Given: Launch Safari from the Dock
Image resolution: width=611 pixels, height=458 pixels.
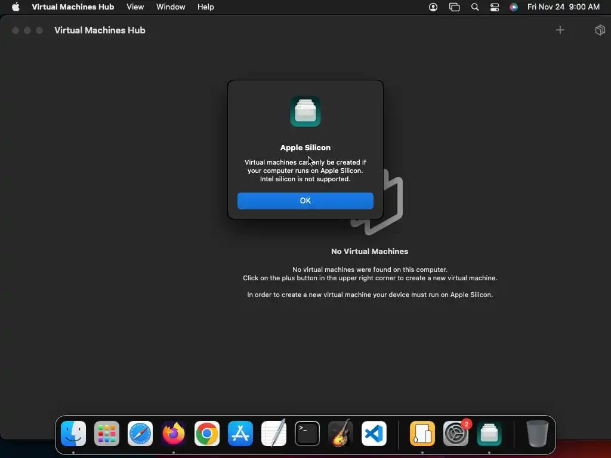Looking at the screenshot, I should point(140,434).
